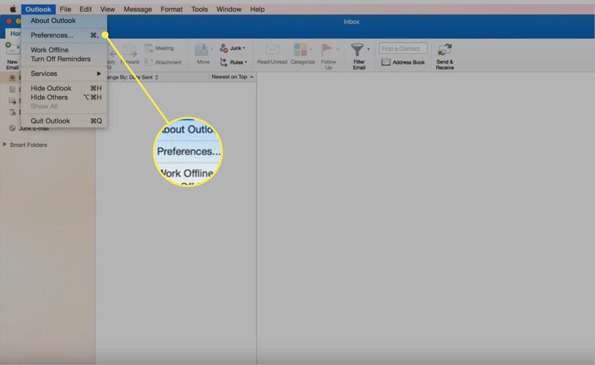The height and width of the screenshot is (365, 595).
Task: Select Quit Outlook menu entry
Action: (x=64, y=121)
